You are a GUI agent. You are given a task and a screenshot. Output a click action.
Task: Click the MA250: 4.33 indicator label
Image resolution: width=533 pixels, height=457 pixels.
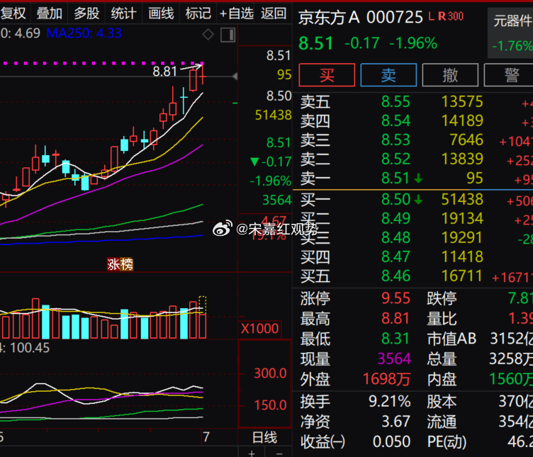(x=84, y=33)
